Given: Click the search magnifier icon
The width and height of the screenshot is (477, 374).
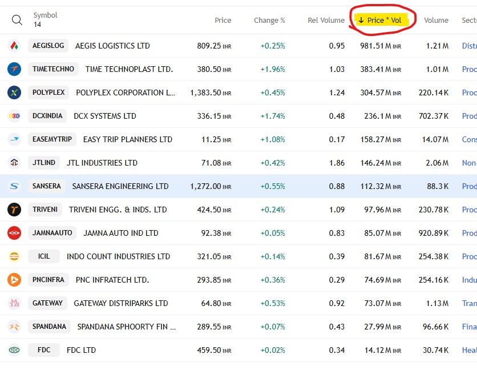Looking at the screenshot, I should [x=17, y=20].
